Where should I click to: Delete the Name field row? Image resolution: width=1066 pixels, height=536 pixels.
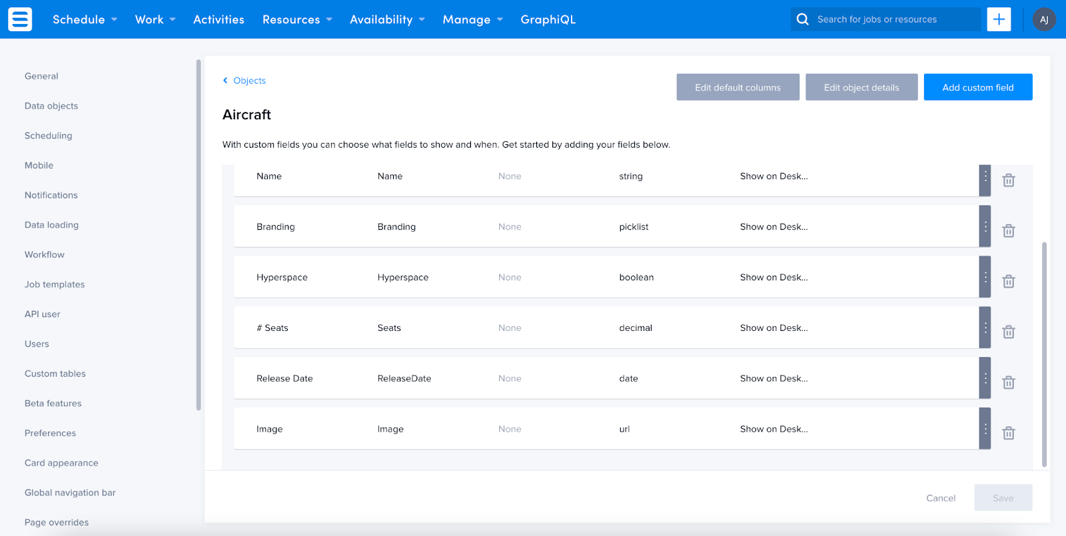pyautogui.click(x=1009, y=180)
